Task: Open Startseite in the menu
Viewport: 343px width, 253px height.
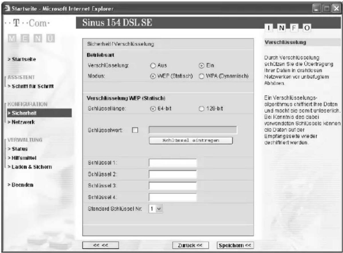Action: [22, 59]
